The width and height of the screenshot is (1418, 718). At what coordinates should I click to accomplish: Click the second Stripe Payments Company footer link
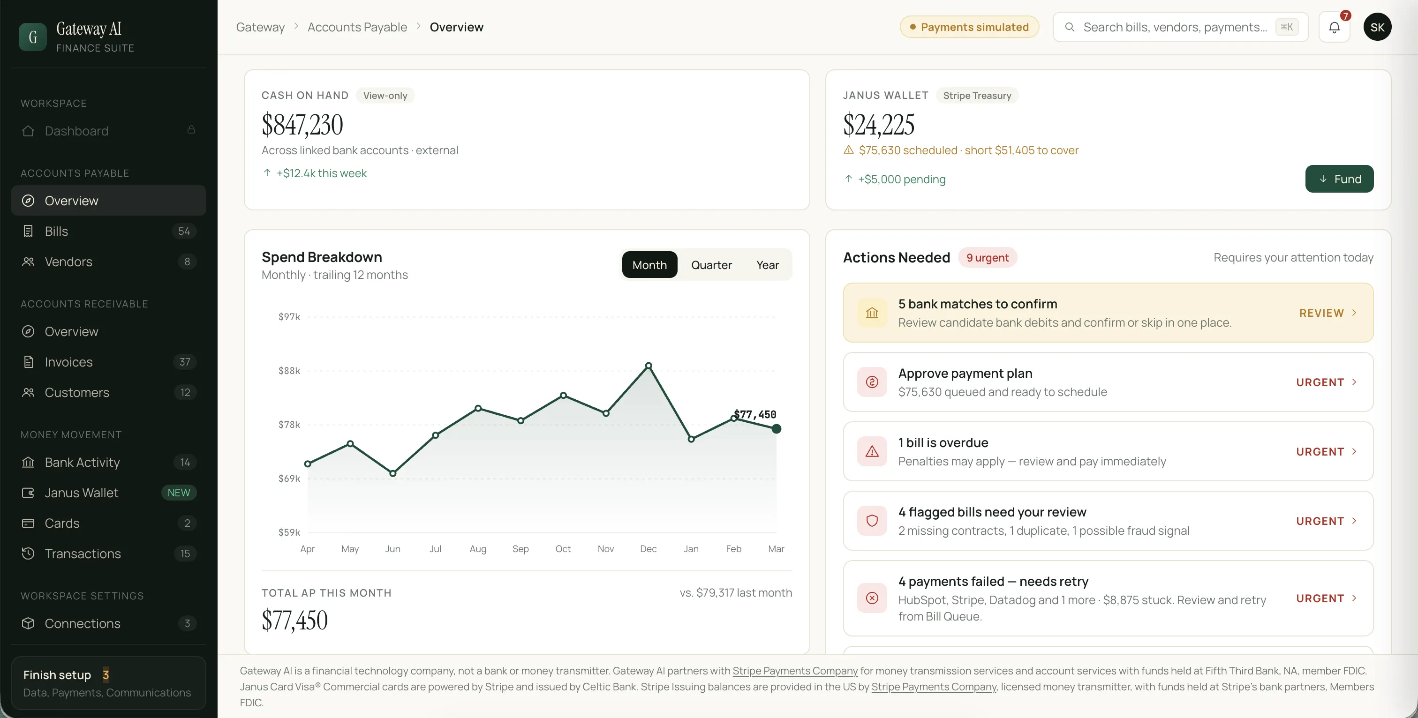[x=934, y=687]
